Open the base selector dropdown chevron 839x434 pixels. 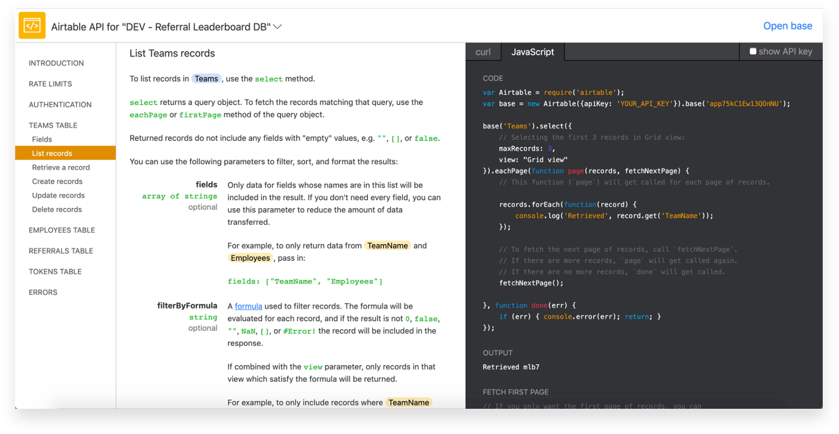pos(277,26)
